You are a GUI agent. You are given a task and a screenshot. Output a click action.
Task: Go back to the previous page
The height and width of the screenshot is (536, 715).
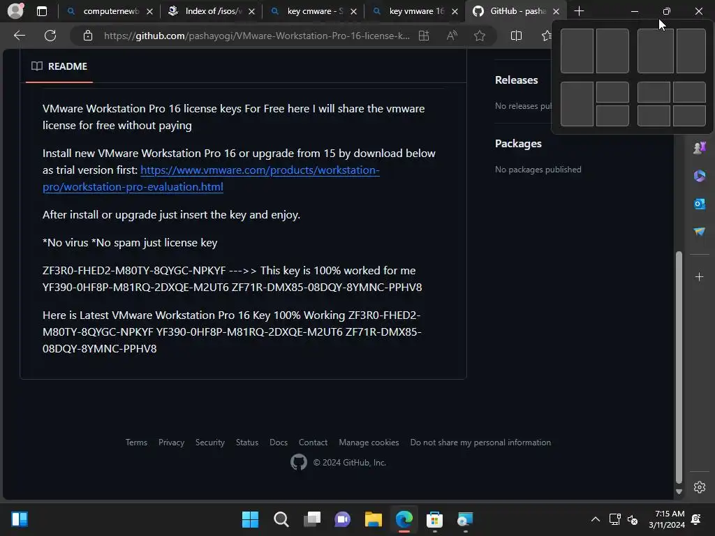coord(20,36)
